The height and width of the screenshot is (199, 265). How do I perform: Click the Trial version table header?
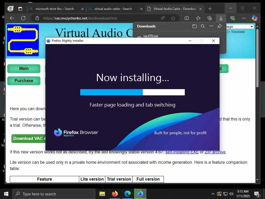click(x=119, y=179)
